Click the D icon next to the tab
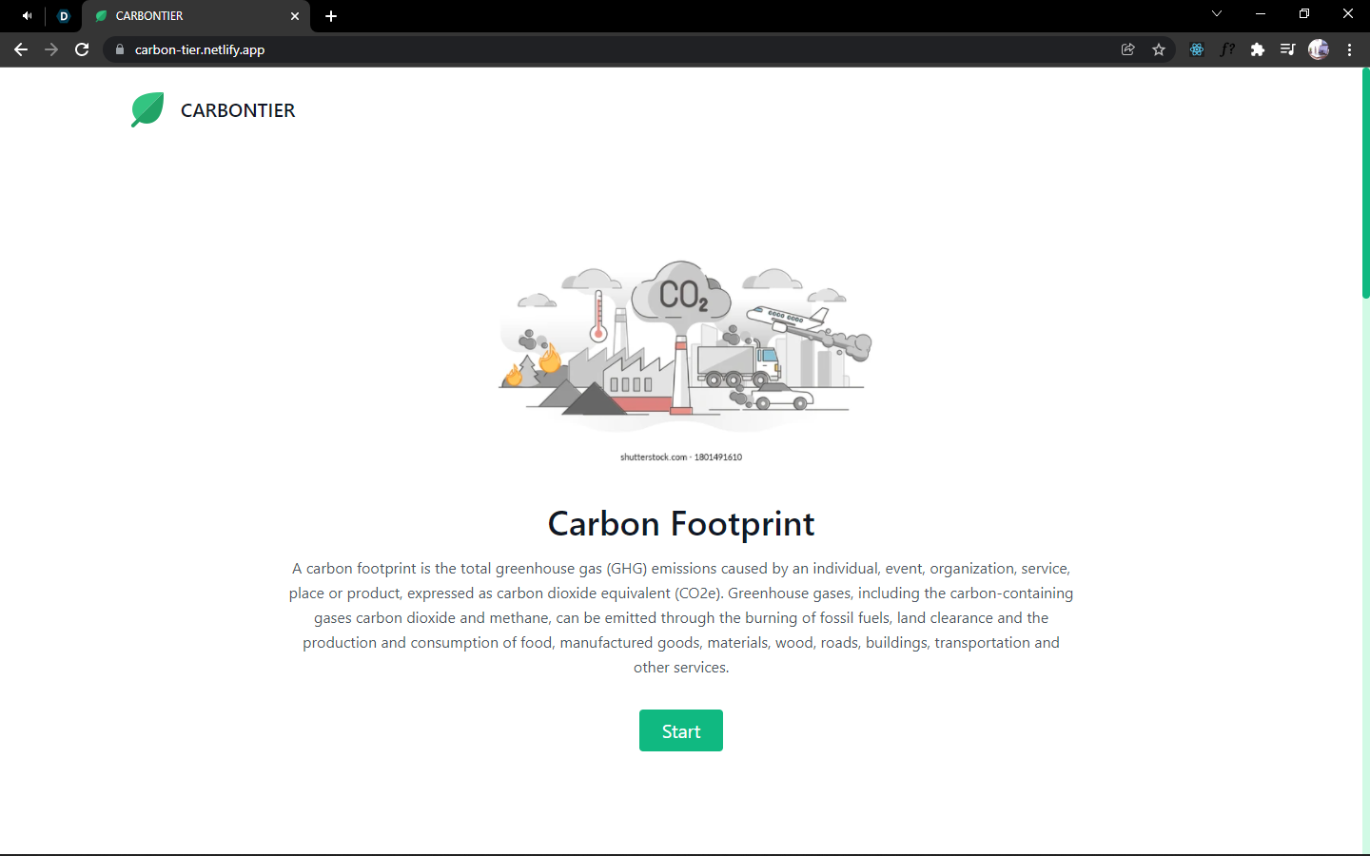Image resolution: width=1370 pixels, height=856 pixels. click(x=63, y=16)
